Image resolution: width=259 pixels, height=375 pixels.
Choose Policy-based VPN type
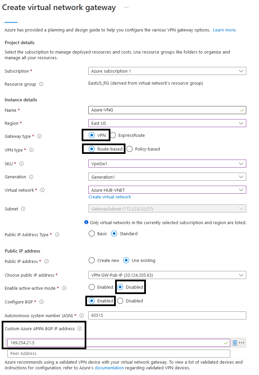pyautogui.click(x=130, y=149)
